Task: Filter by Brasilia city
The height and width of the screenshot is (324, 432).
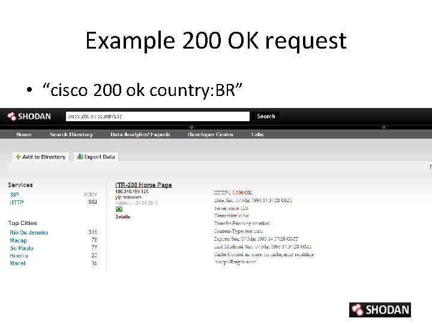Action: pyautogui.click(x=19, y=256)
